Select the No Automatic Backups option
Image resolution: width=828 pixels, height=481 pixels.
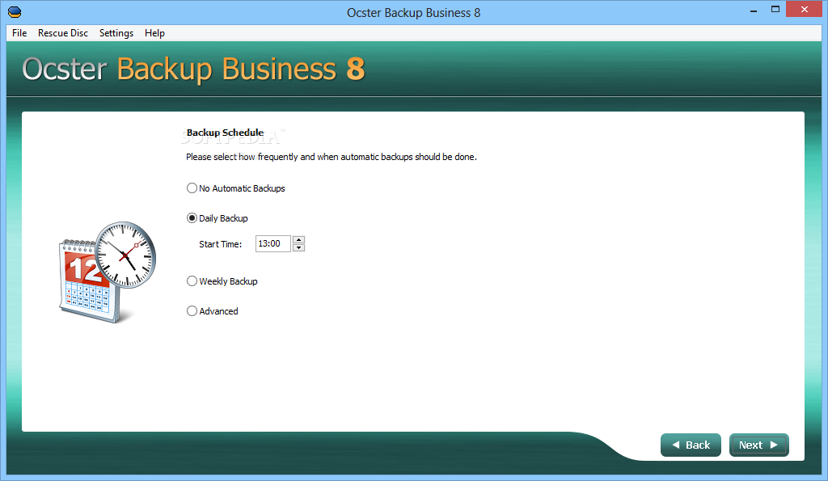236,188
